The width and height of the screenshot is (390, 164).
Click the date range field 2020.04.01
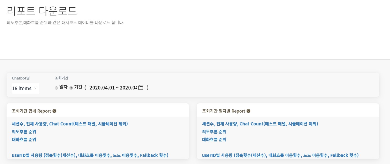pos(114,88)
